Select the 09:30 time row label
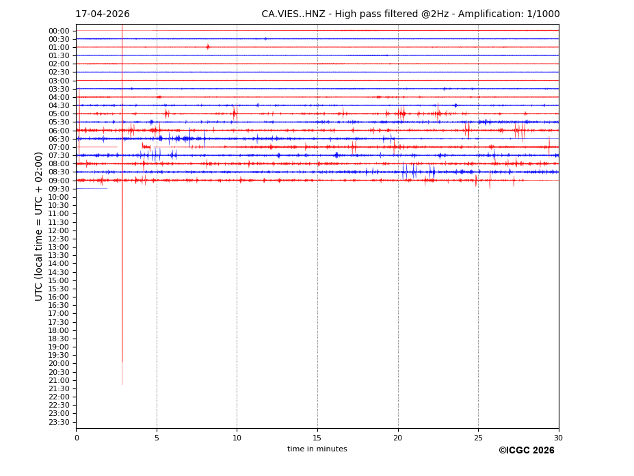Screen dimensions: 634x476 [59, 189]
